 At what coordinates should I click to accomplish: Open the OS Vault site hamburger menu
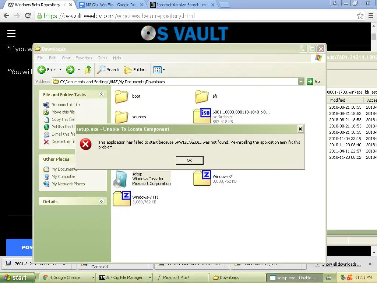click(x=11, y=34)
